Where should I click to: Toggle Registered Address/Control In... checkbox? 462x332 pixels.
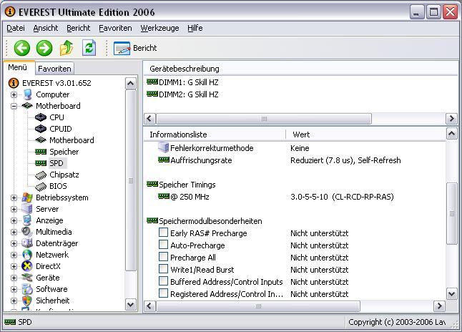(163, 293)
